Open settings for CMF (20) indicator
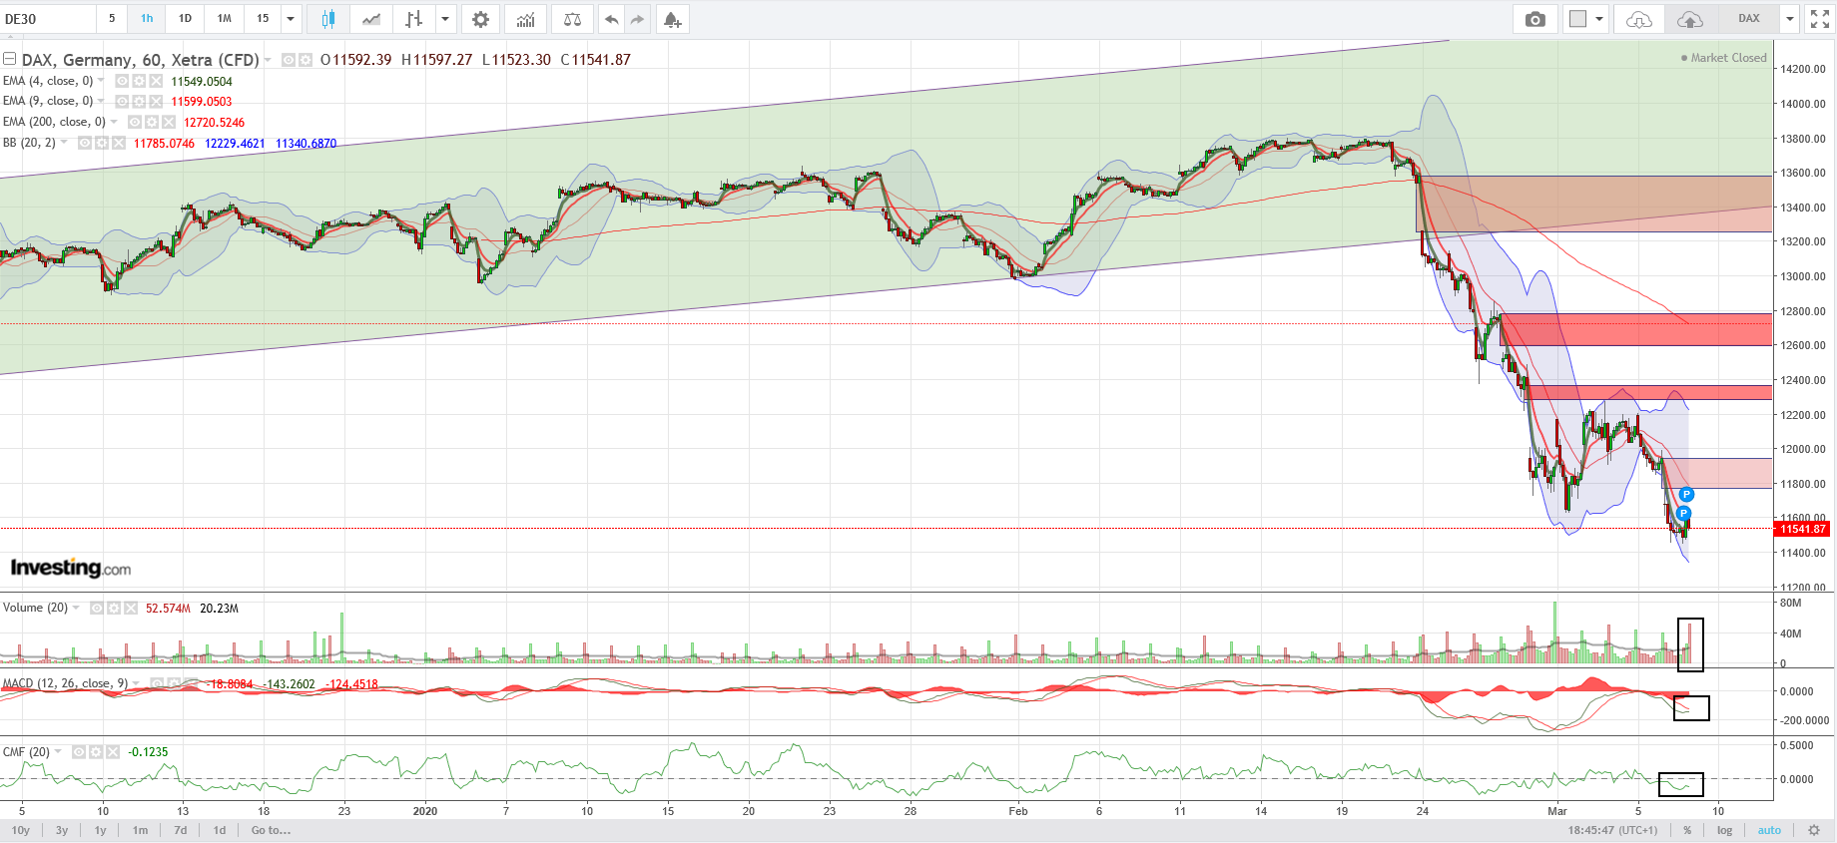The width and height of the screenshot is (1837, 843). point(96,752)
